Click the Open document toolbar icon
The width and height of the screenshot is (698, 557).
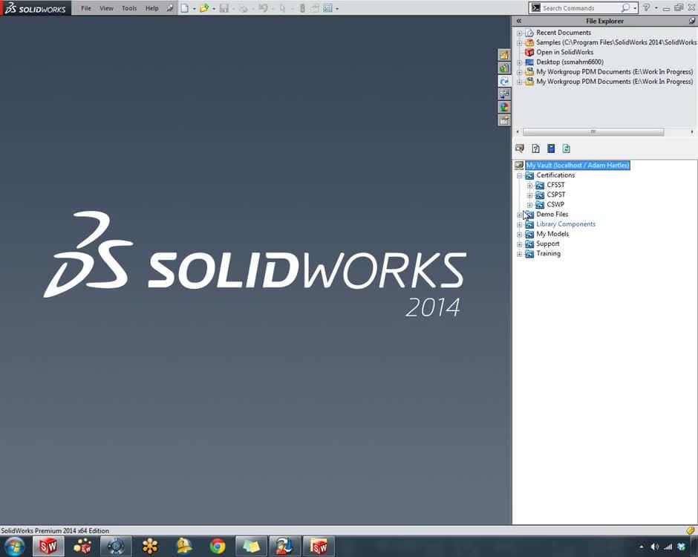pos(206,8)
